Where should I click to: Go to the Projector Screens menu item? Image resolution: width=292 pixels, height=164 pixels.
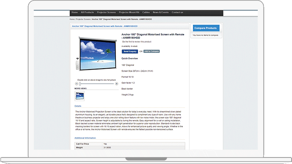coord(106,13)
